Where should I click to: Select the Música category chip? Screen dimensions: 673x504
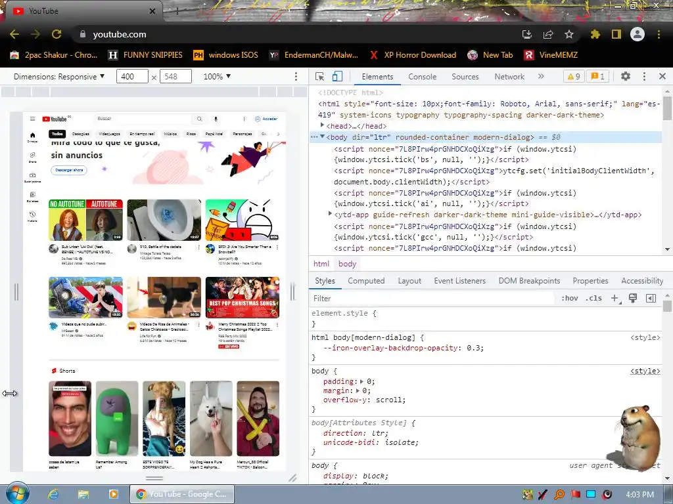click(170, 134)
